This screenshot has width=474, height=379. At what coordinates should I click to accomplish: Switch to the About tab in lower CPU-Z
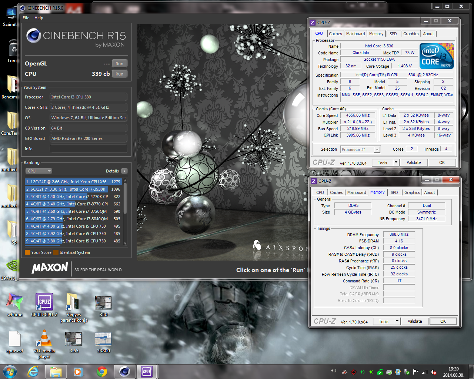click(430, 192)
